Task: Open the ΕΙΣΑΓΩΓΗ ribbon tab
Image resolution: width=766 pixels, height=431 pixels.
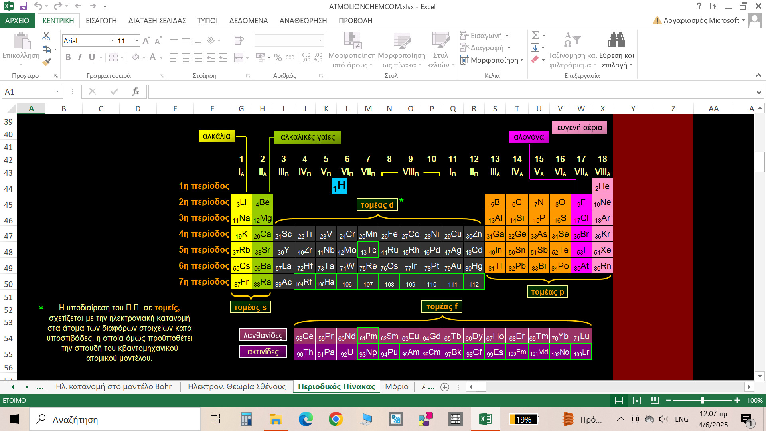Action: click(101, 20)
